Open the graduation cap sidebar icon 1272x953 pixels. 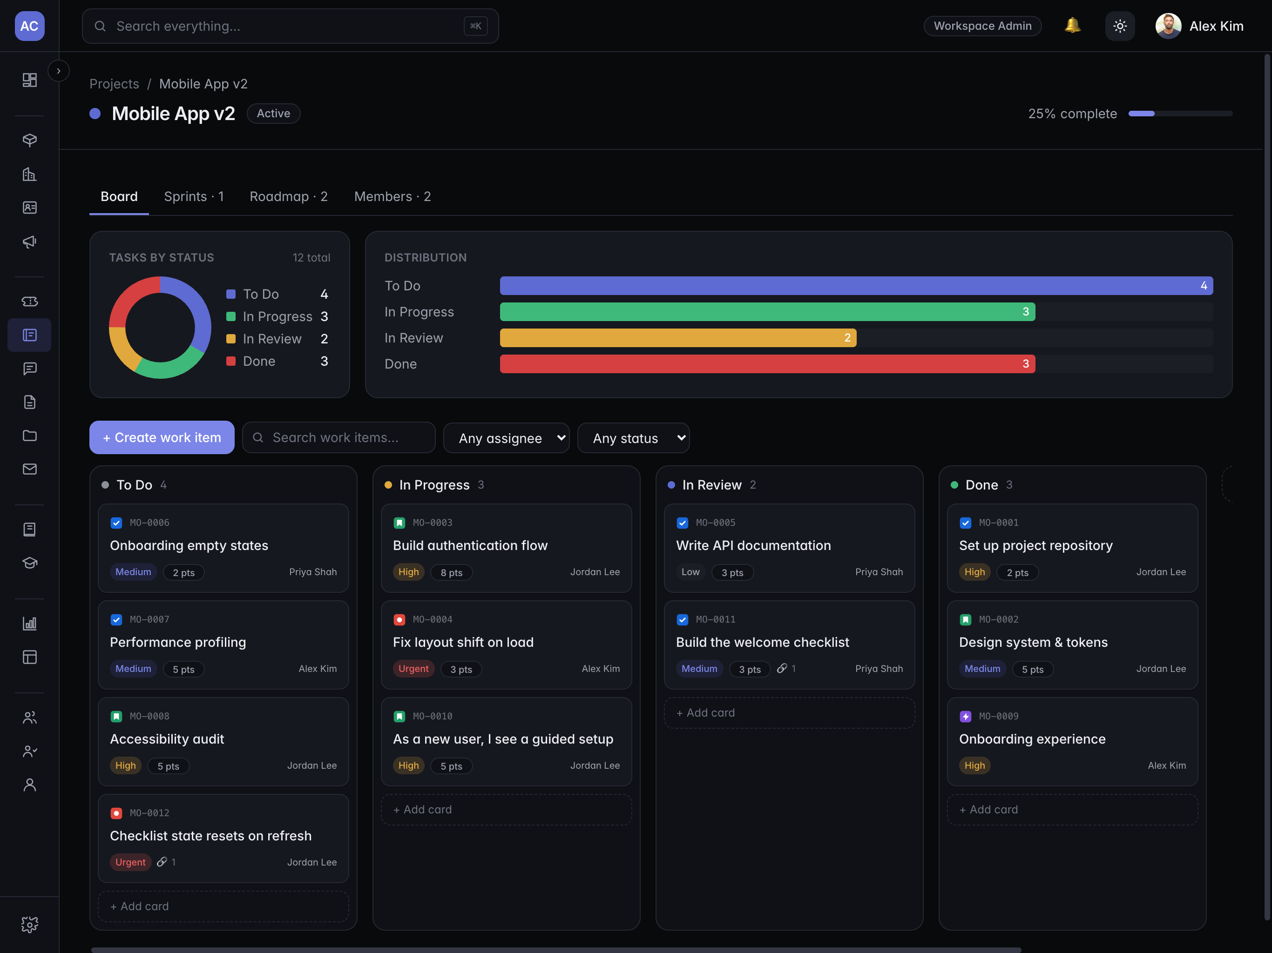coord(29,563)
